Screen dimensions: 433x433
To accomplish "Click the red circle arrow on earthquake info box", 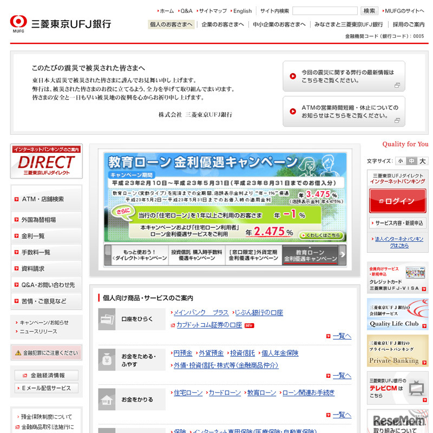I will [x=293, y=76].
